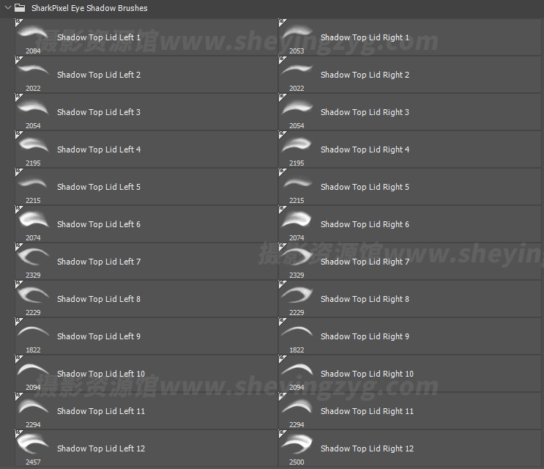544x469 pixels.
Task: Select Shadow Top Lid Left 6 brush icon
Action: click(33, 219)
